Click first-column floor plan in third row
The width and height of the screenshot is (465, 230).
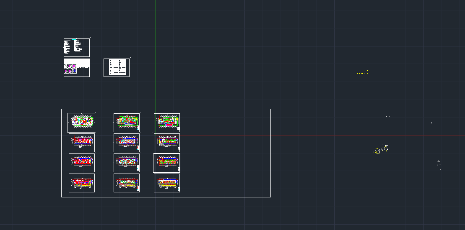[82, 163]
